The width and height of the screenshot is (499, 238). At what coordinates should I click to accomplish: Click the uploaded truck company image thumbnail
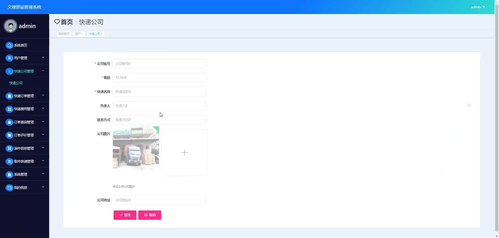pos(136,148)
